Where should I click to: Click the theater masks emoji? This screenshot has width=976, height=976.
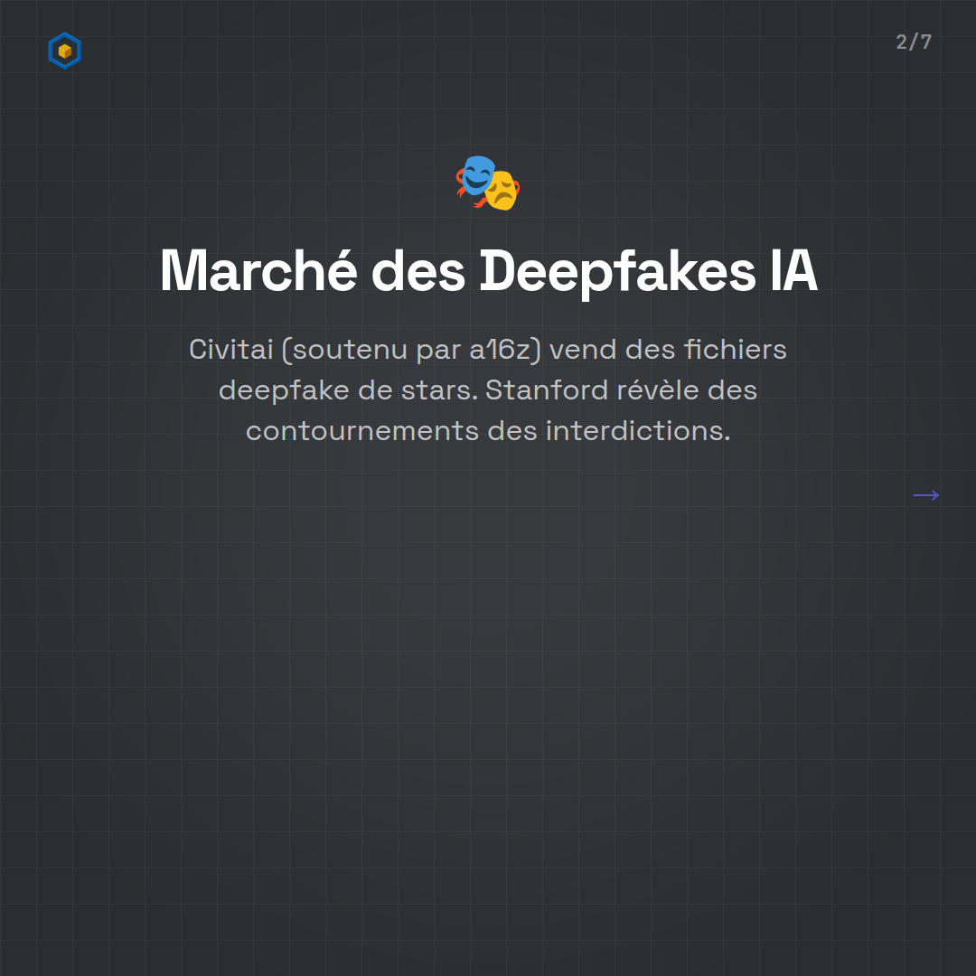(x=488, y=183)
